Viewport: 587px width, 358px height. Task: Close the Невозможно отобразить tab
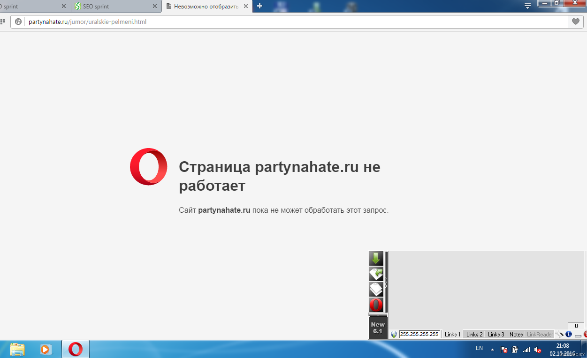(245, 7)
